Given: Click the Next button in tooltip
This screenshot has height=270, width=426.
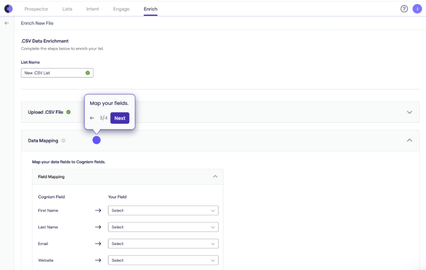Looking at the screenshot, I should tap(120, 118).
